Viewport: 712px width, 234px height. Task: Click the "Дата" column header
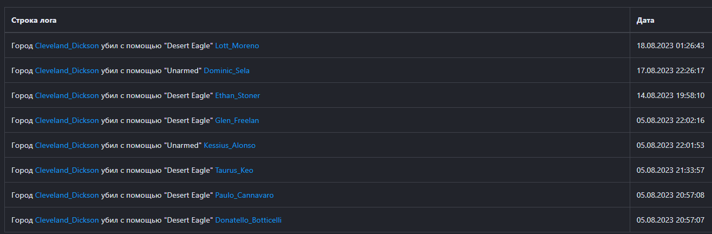point(645,21)
